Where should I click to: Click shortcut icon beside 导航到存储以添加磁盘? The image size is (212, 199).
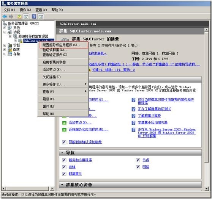[64, 142]
